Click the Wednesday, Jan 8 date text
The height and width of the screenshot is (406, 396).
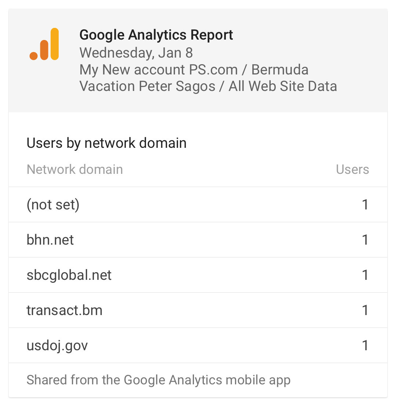point(136,53)
